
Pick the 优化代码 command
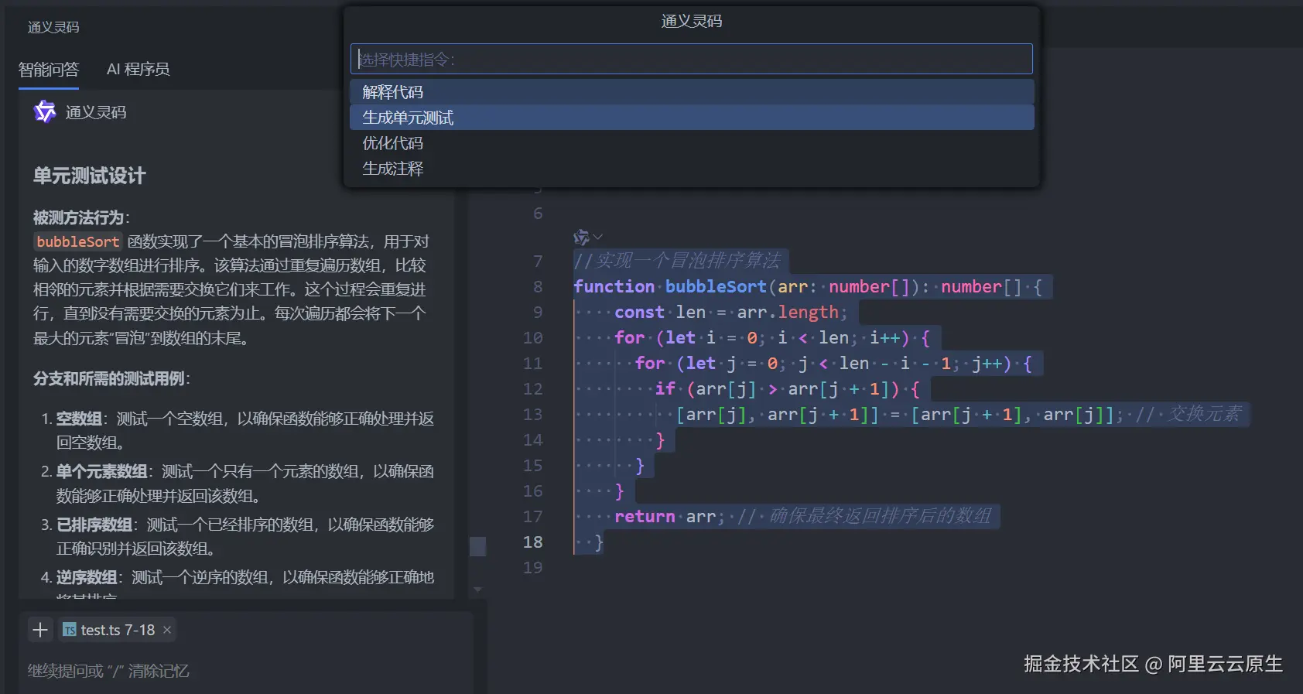pyautogui.click(x=692, y=143)
